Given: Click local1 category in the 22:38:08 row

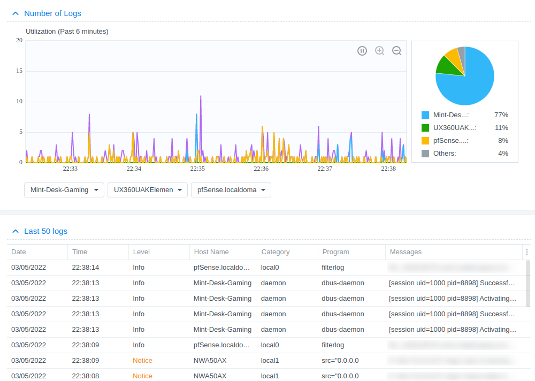Looking at the screenshot, I should click(x=270, y=376).
